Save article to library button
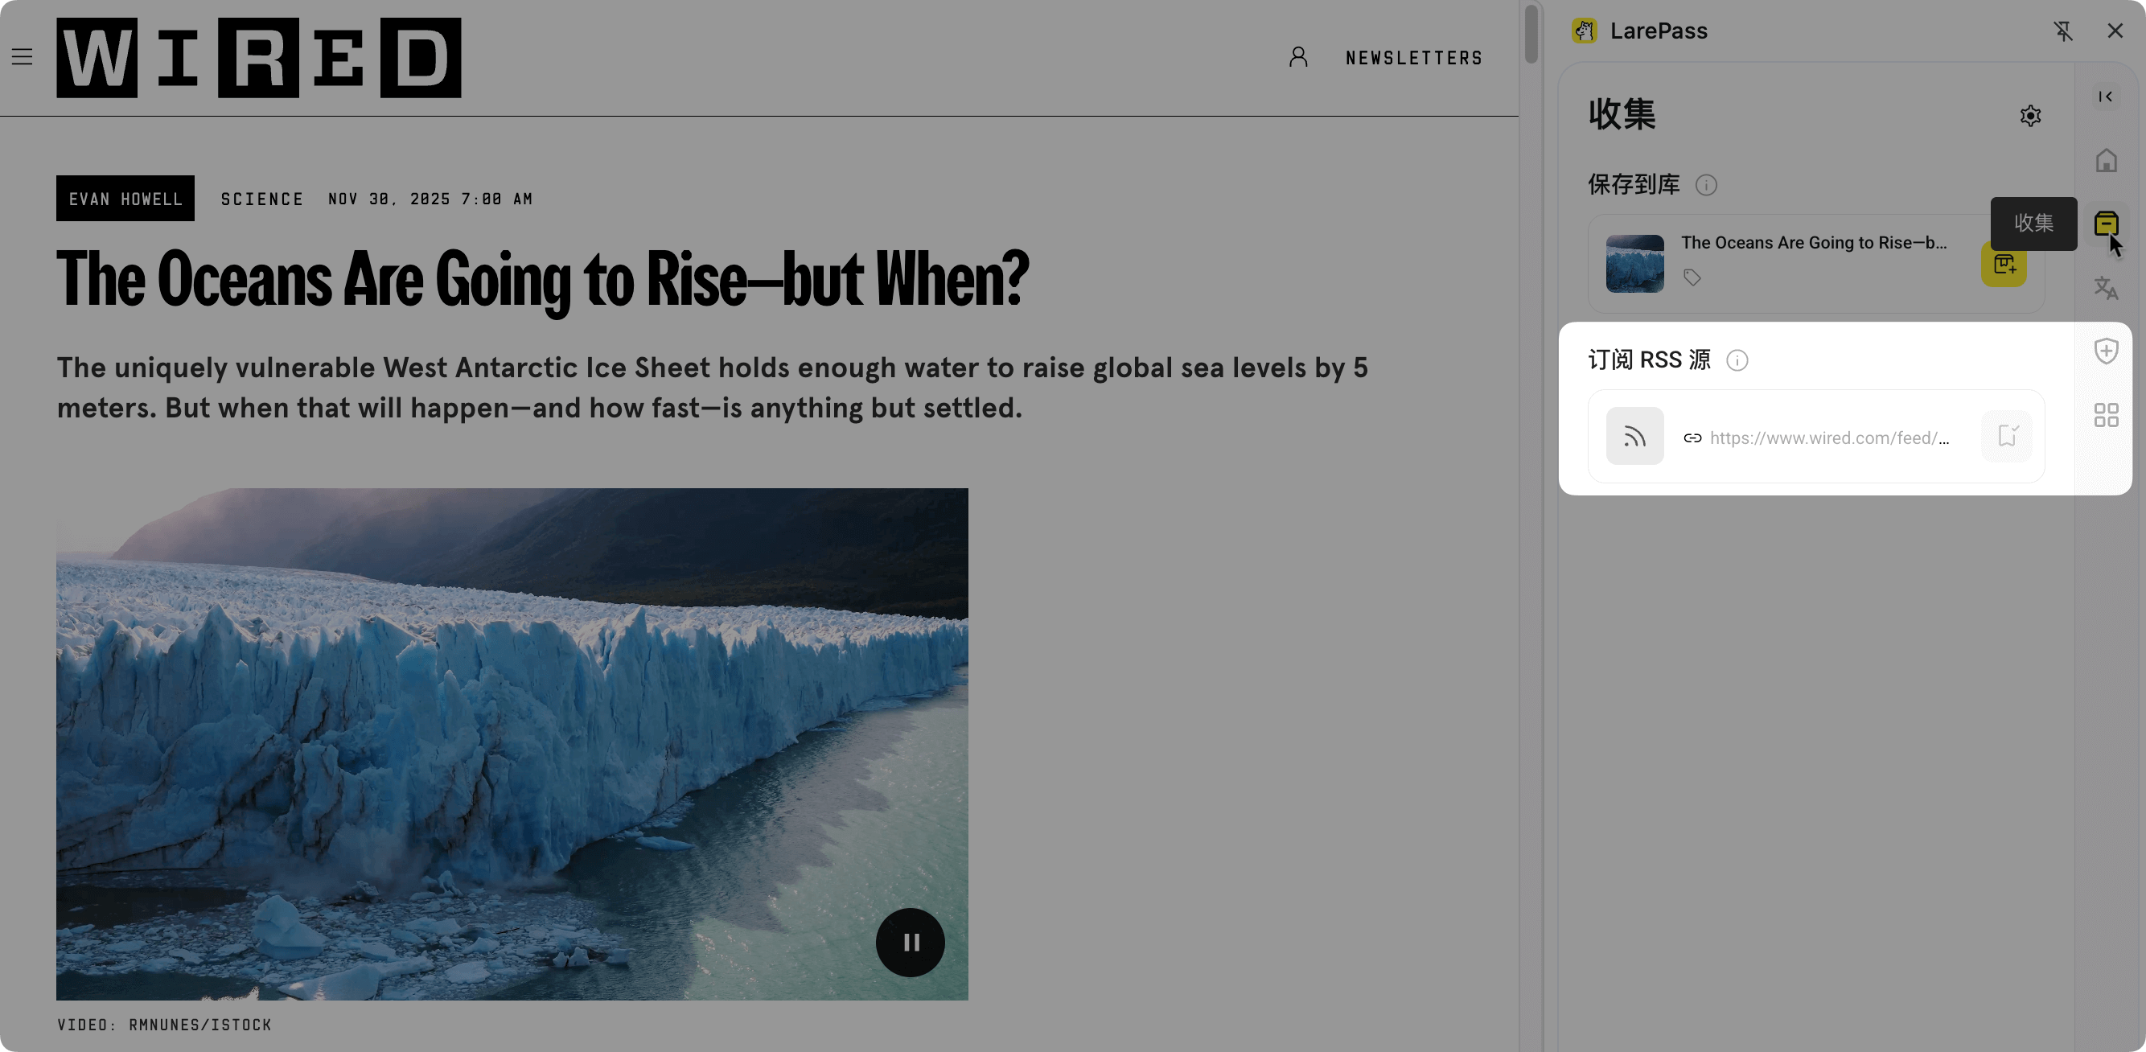This screenshot has width=2146, height=1052. click(x=2004, y=265)
